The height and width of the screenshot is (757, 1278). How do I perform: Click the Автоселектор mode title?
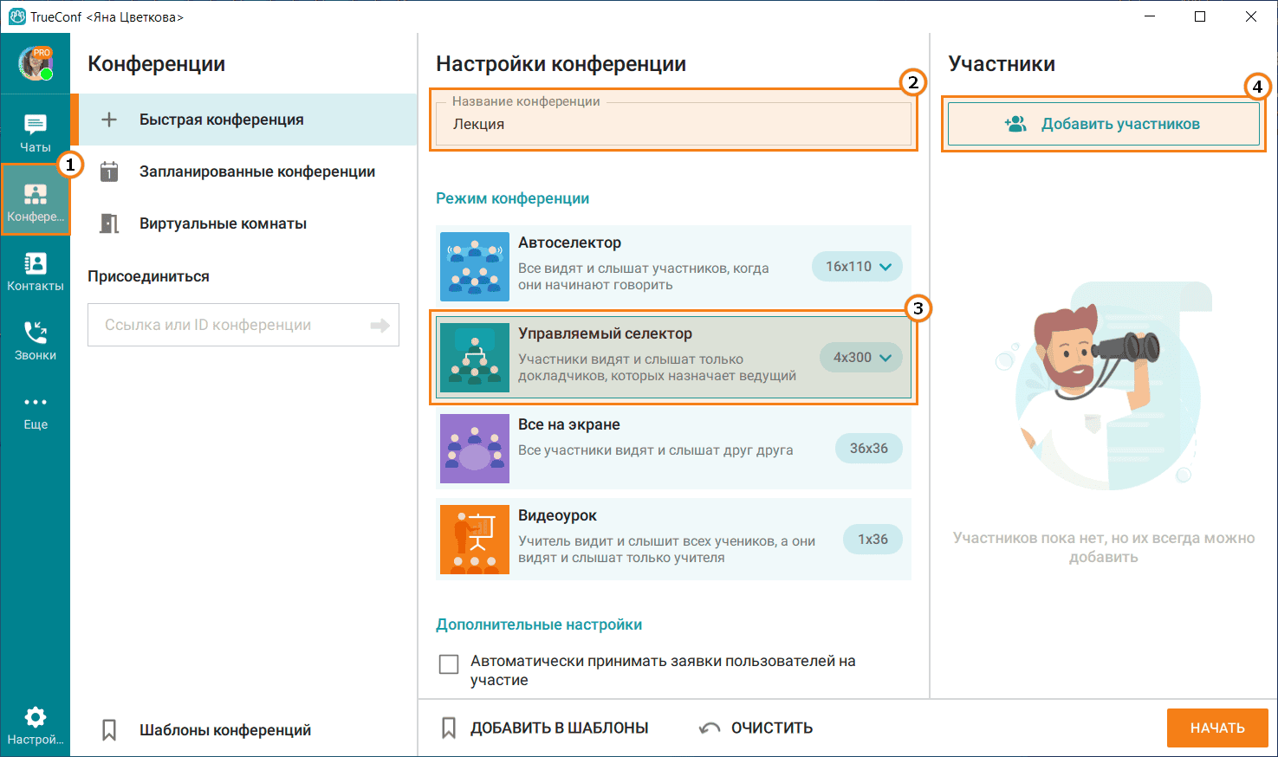point(569,243)
